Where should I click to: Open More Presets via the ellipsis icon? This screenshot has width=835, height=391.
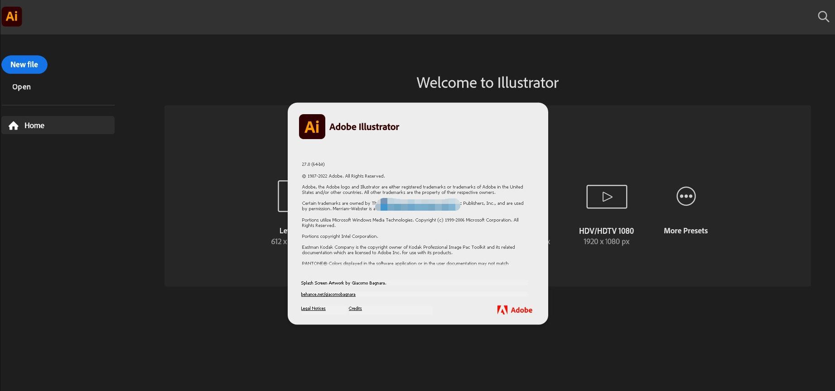[x=685, y=196]
